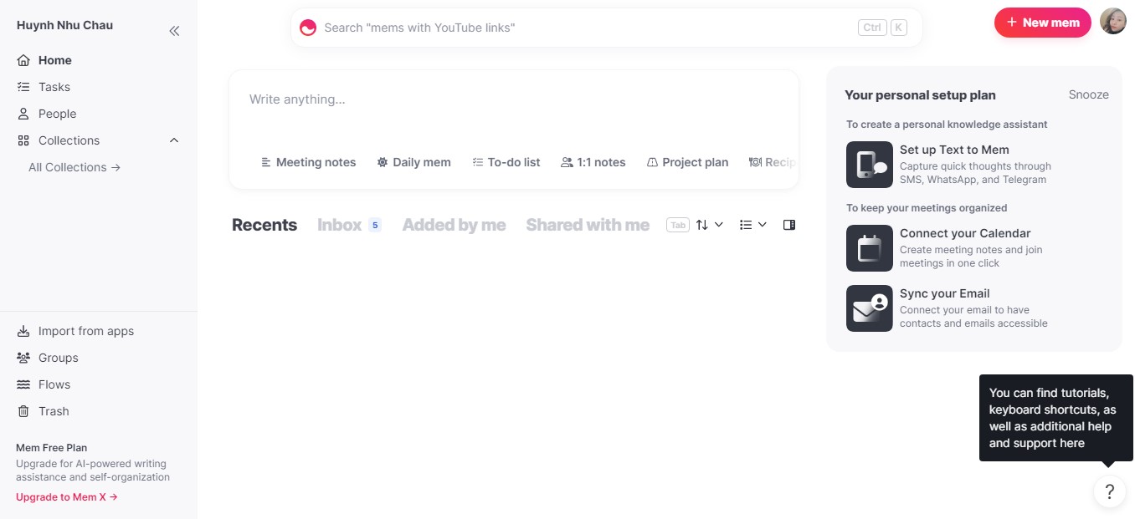Toggle the side panel layout icon
The image size is (1135, 519).
click(x=789, y=225)
